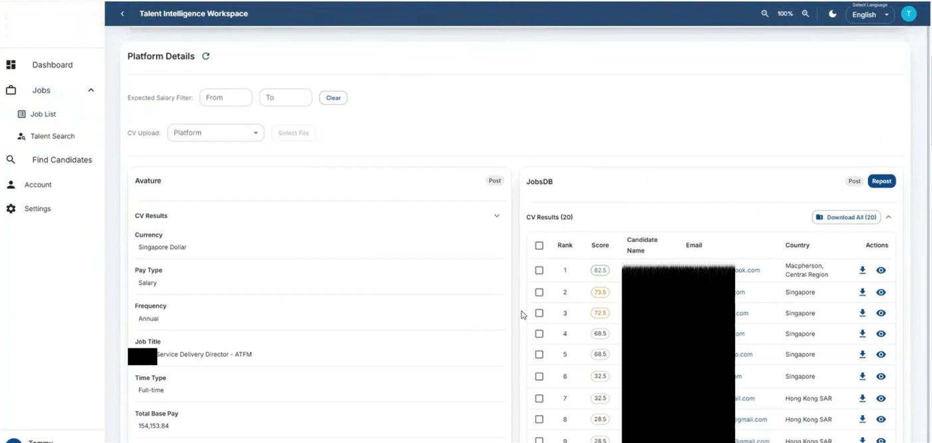Click the salary To input field
Viewport: 932px width, 443px height.
pos(286,97)
